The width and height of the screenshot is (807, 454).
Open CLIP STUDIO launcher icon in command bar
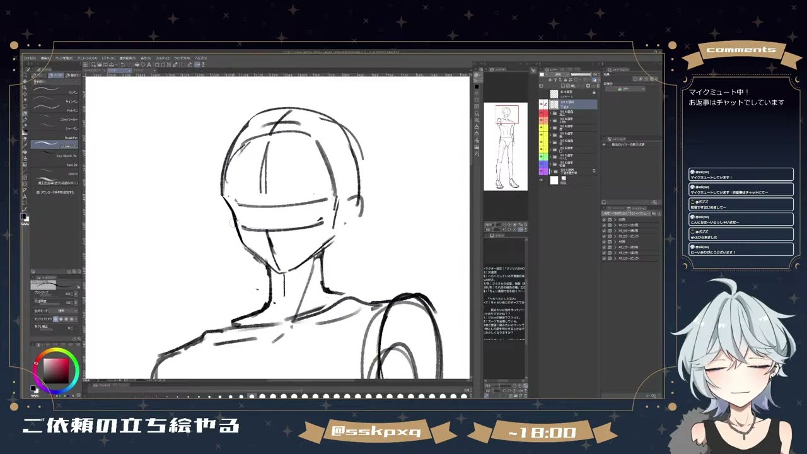(85, 64)
